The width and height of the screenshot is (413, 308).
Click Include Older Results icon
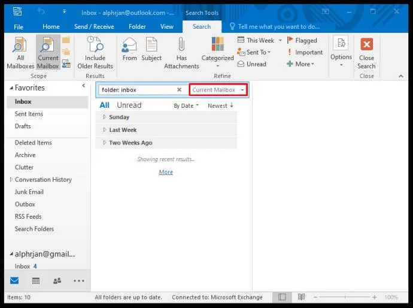95,53
